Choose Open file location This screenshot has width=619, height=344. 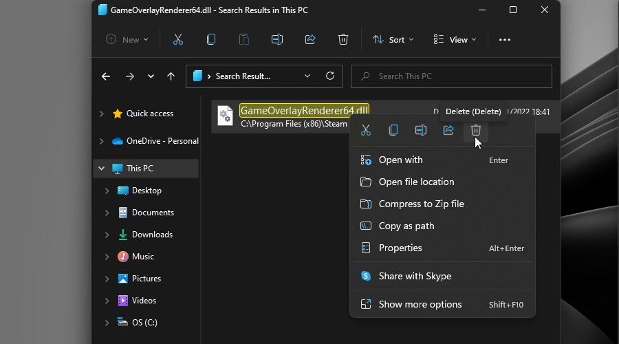(x=442, y=182)
